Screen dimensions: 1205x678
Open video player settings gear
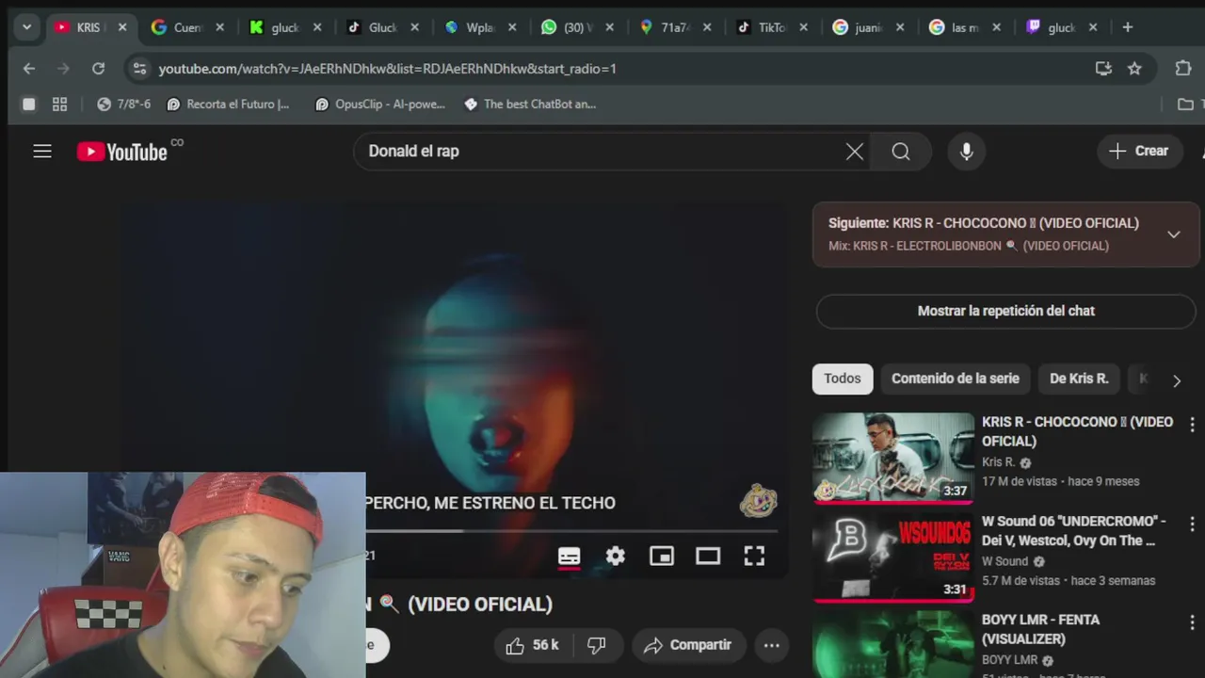616,557
